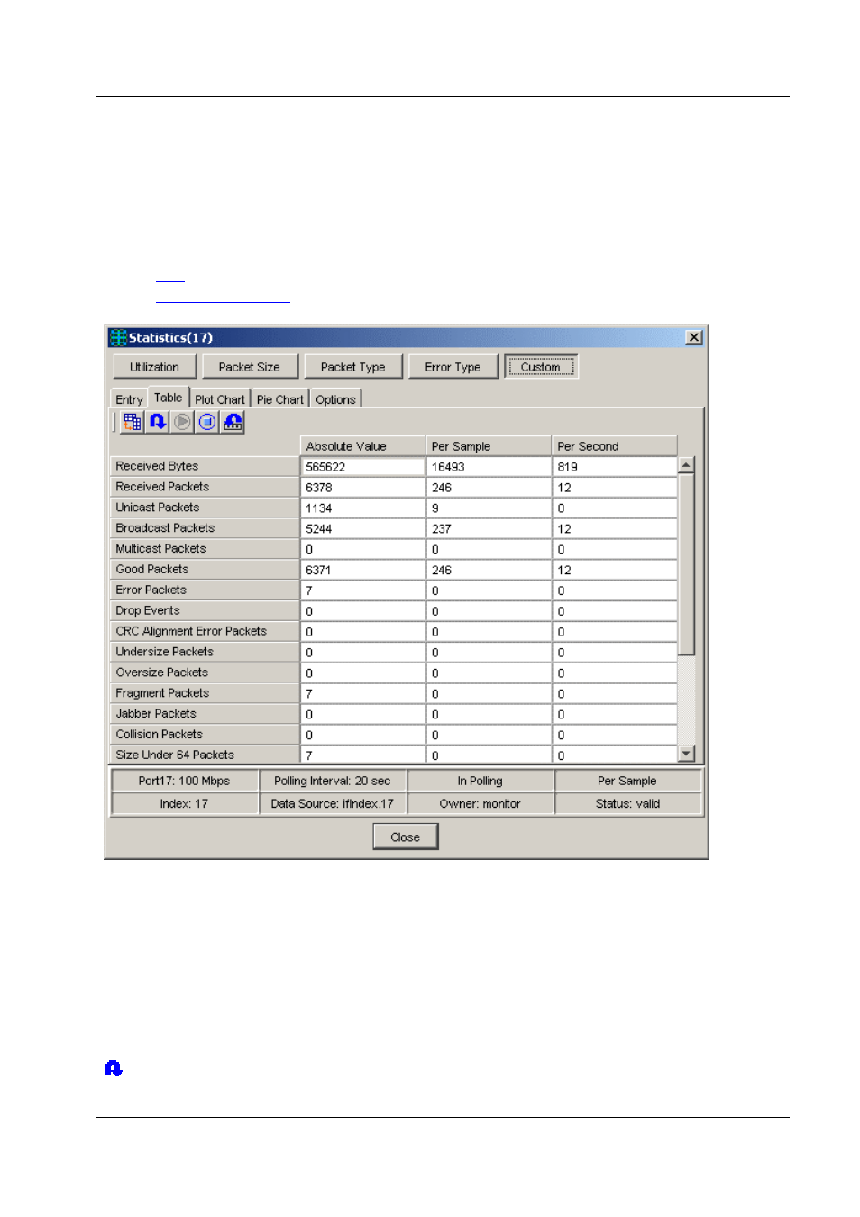The image size is (860, 1217).
Task: Click the Close button at dialog bottom
Action: (405, 837)
